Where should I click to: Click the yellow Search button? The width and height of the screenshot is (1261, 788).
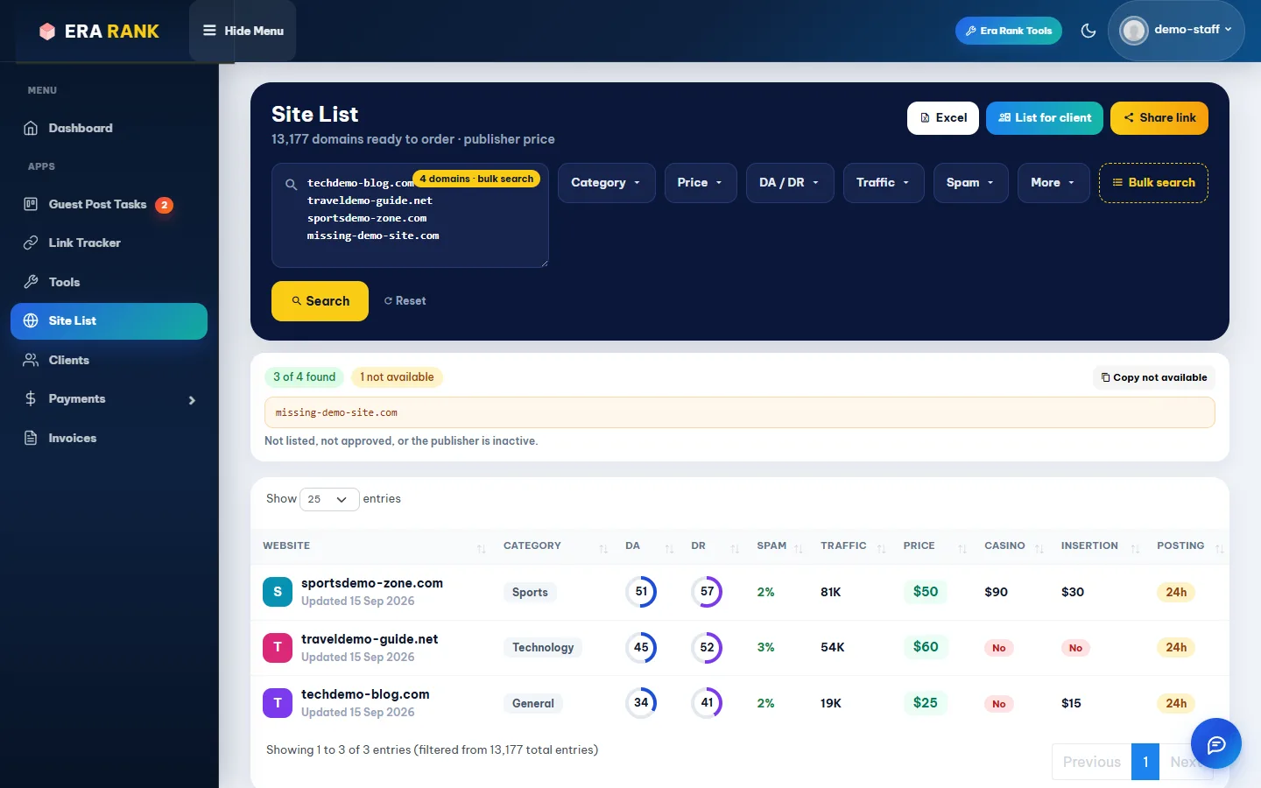(320, 300)
